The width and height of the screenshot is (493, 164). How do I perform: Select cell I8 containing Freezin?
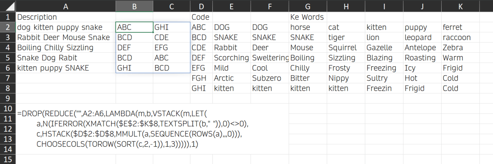click(x=384, y=88)
